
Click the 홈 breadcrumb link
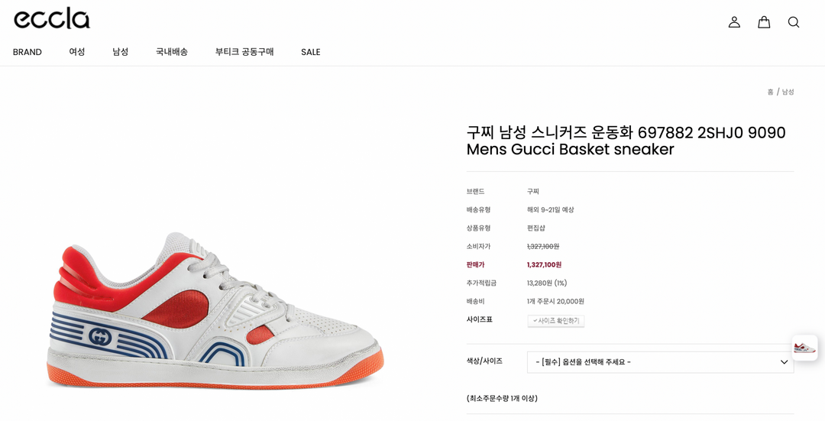pos(770,92)
